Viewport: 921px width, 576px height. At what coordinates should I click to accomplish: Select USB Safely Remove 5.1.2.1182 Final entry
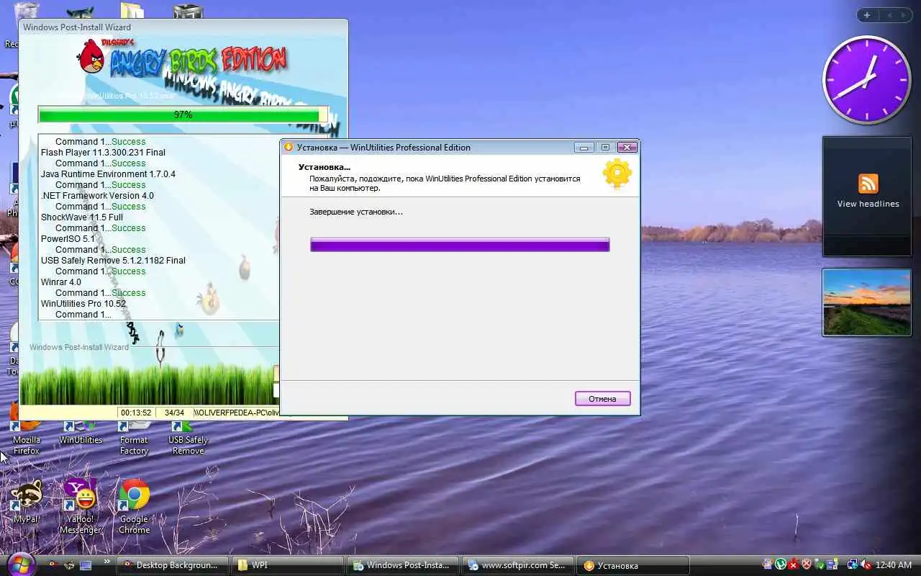(x=113, y=261)
